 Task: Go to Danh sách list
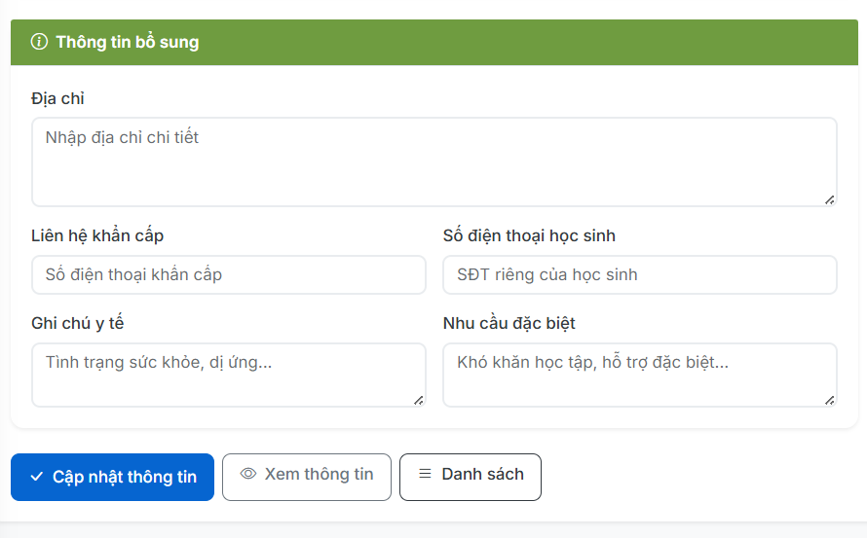coord(471,477)
